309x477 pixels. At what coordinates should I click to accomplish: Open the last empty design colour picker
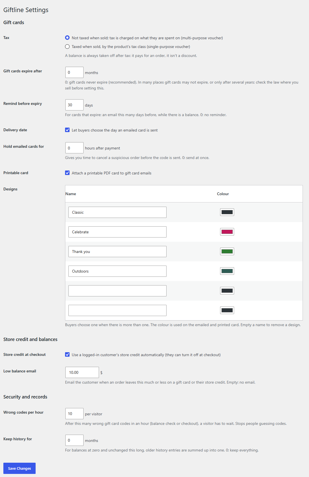[x=227, y=310]
